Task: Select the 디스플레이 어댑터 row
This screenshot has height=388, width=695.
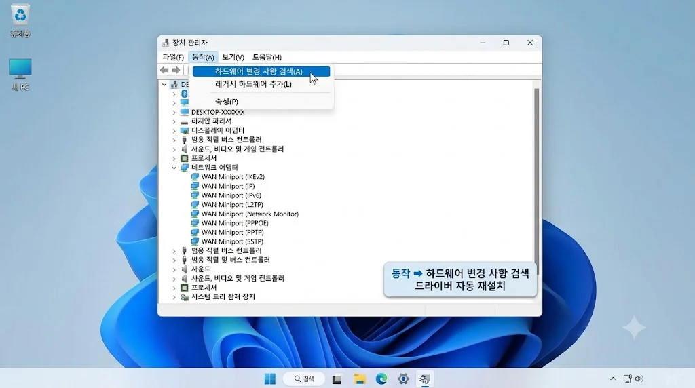Action: [x=218, y=130]
